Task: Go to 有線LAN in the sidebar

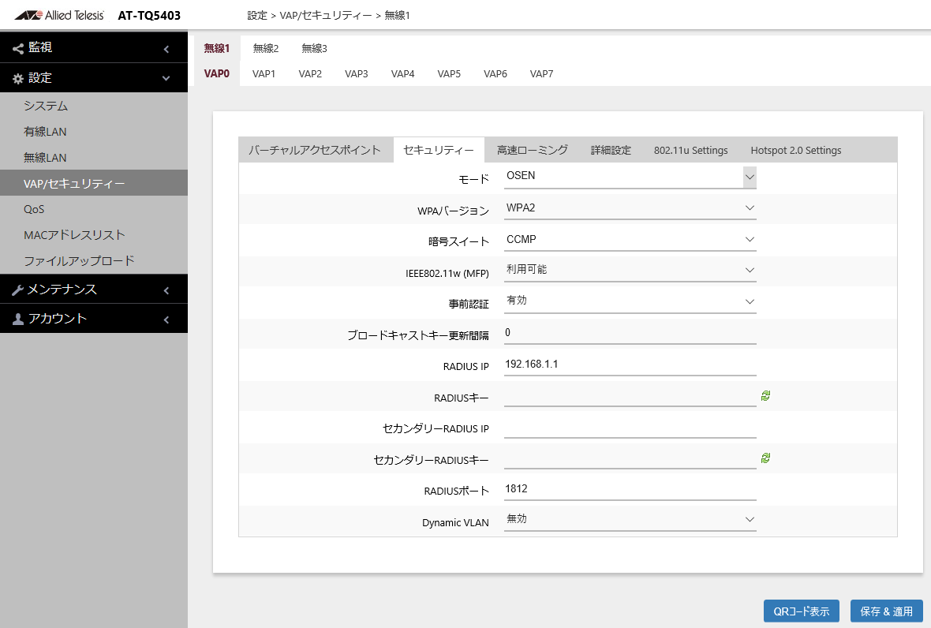Action: [x=94, y=132]
